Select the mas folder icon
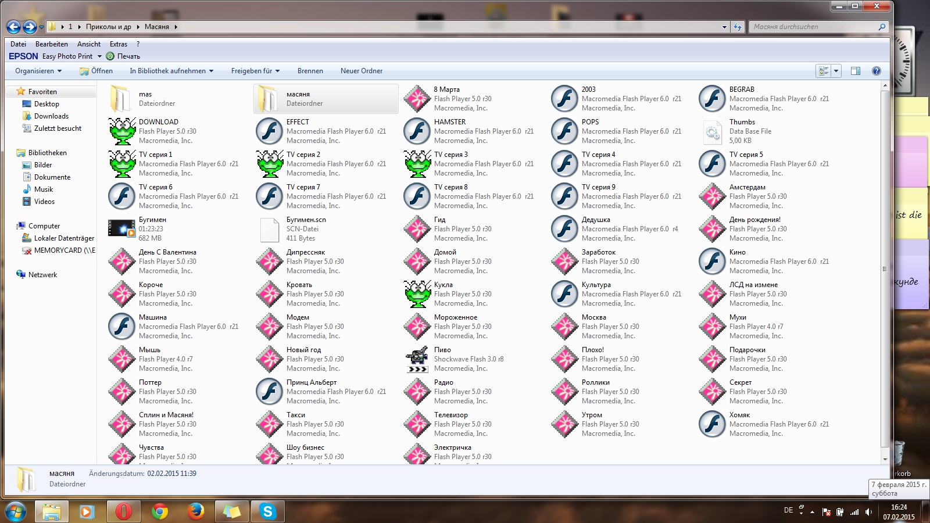The height and width of the screenshot is (523, 930). pyautogui.click(x=122, y=99)
